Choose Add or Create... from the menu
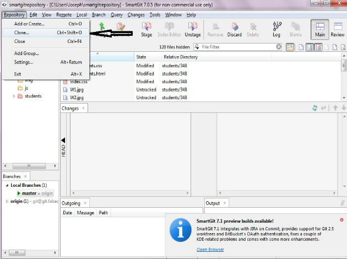The height and width of the screenshot is (259, 347). pos(46,24)
